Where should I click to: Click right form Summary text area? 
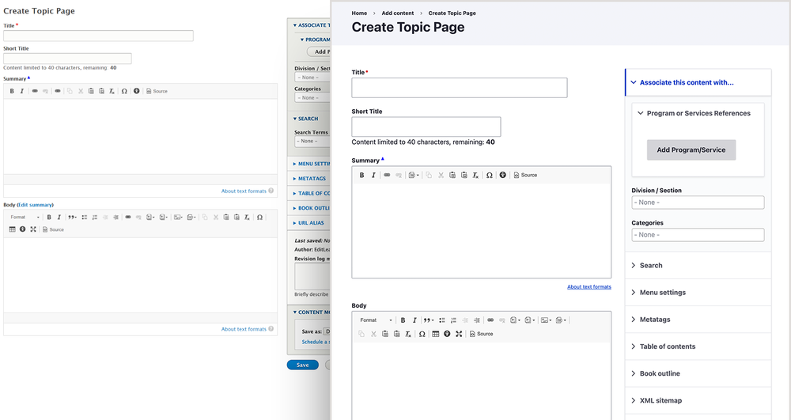point(481,229)
